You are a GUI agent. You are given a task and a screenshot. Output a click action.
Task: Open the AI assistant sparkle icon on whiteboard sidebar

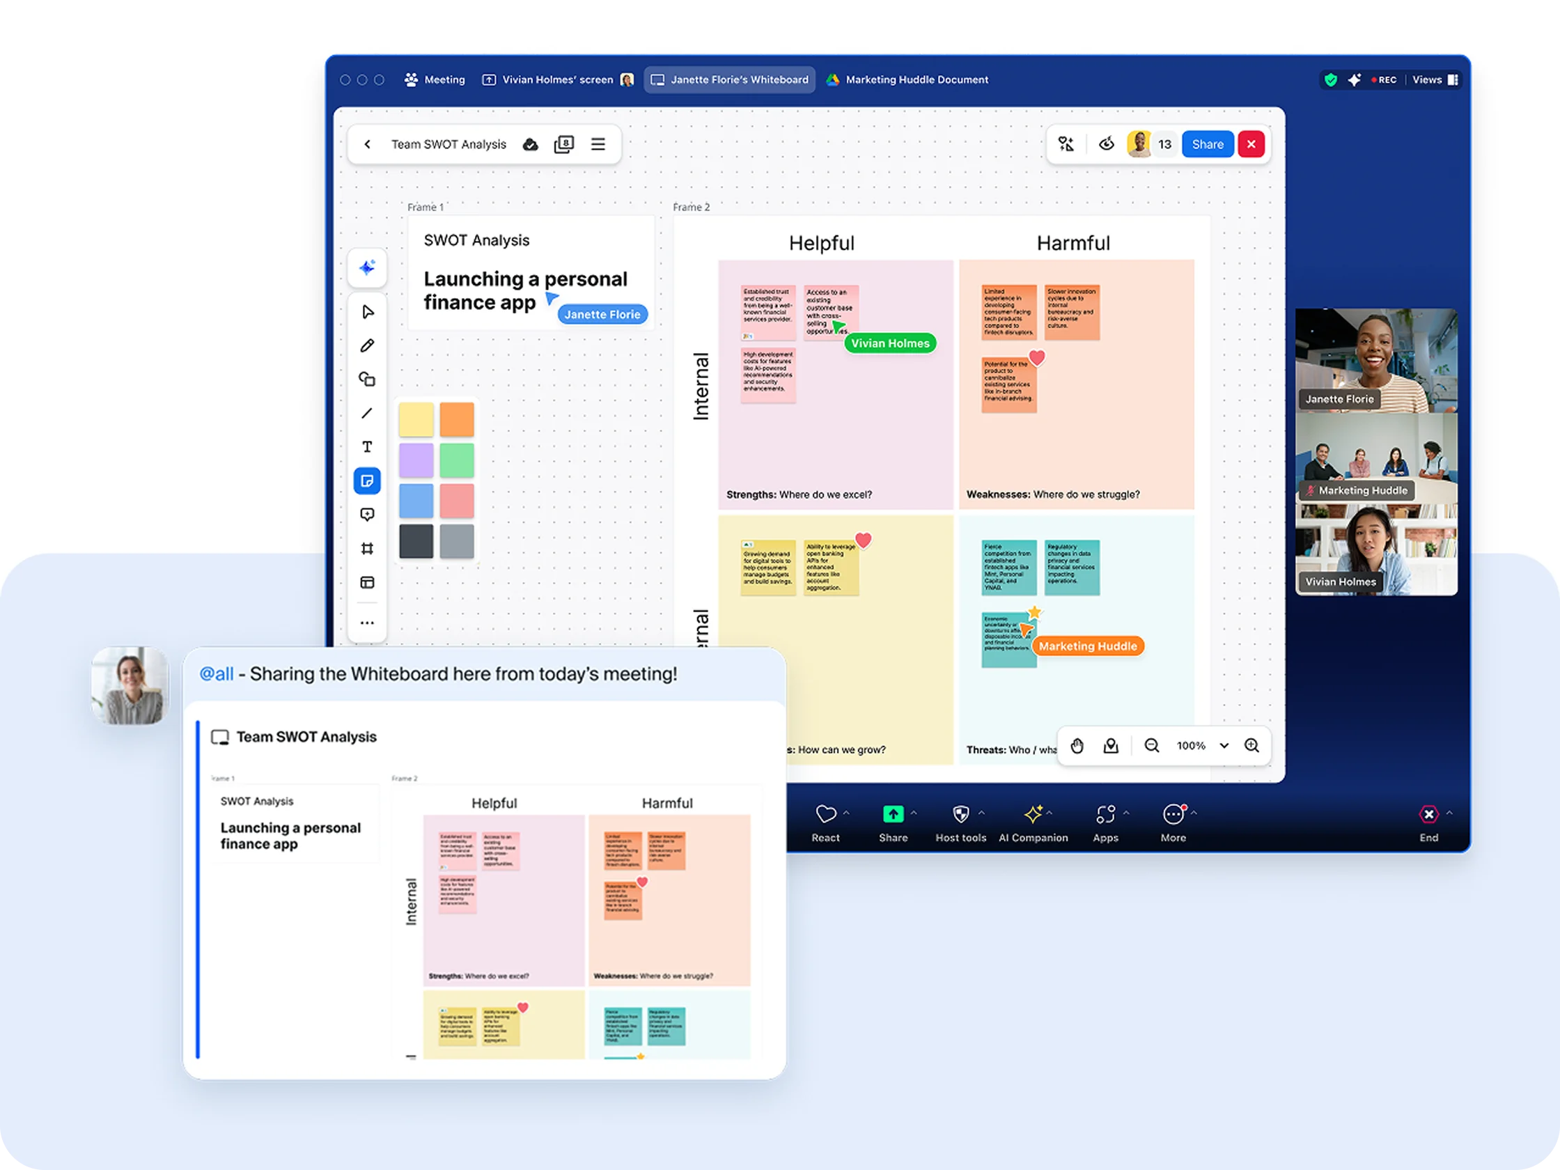point(367,268)
